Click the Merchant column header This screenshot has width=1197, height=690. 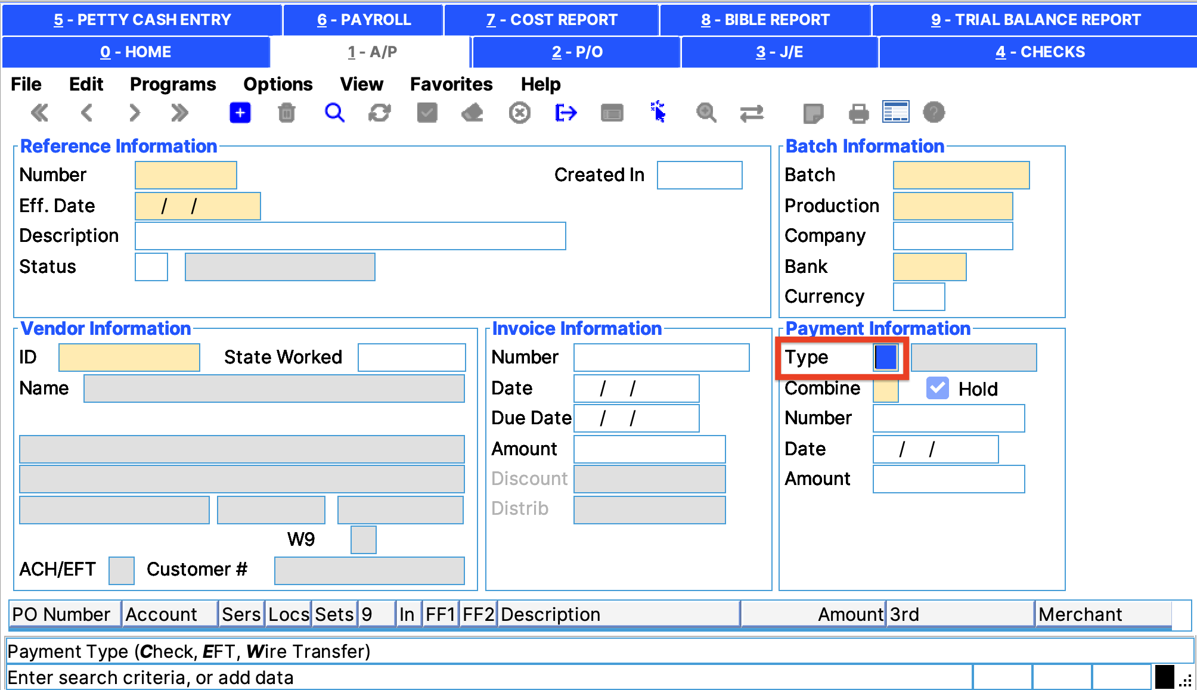tap(1103, 614)
